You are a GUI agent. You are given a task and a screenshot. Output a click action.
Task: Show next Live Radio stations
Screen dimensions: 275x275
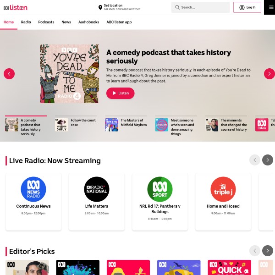pyautogui.click(x=268, y=160)
